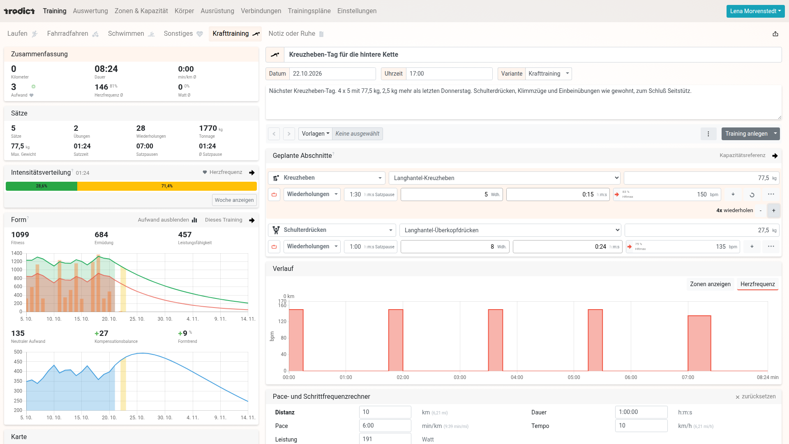Switch to the Schwimmen tab
Image resolution: width=789 pixels, height=444 pixels.
pyautogui.click(x=131, y=34)
